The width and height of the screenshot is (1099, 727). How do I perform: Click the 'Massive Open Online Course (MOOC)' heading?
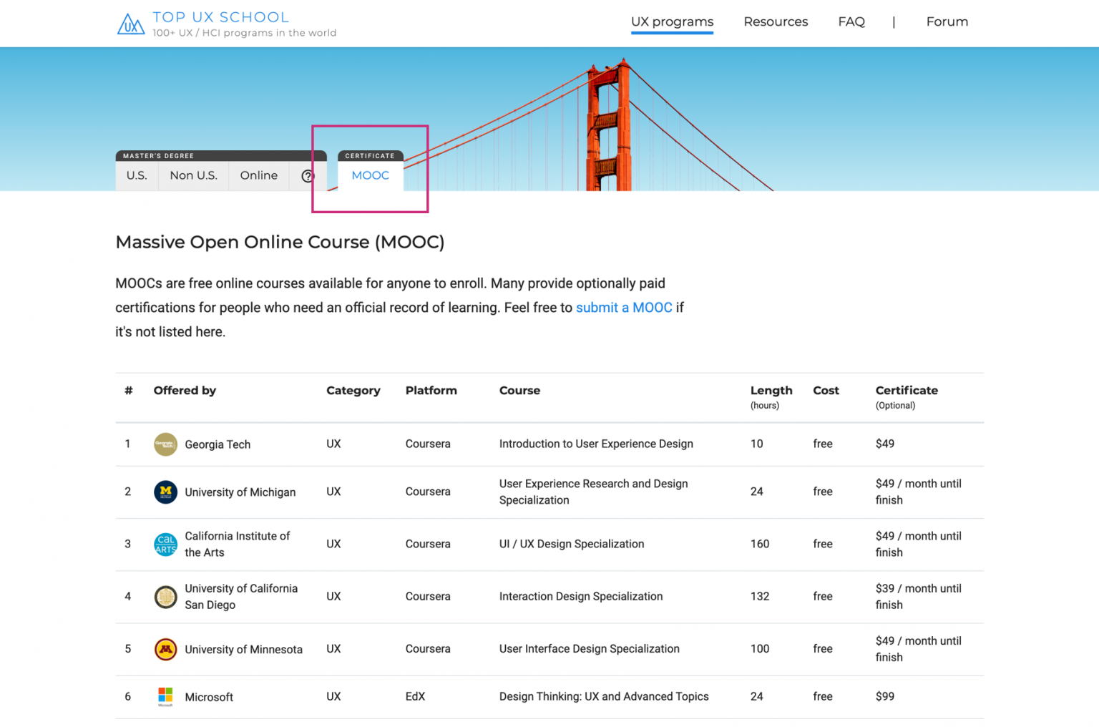click(x=280, y=243)
